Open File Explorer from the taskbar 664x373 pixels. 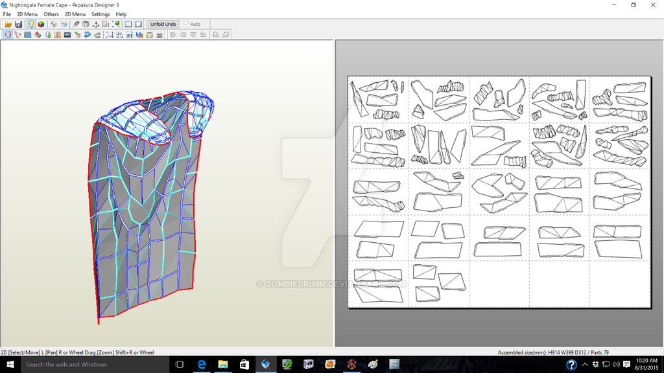coord(223,365)
